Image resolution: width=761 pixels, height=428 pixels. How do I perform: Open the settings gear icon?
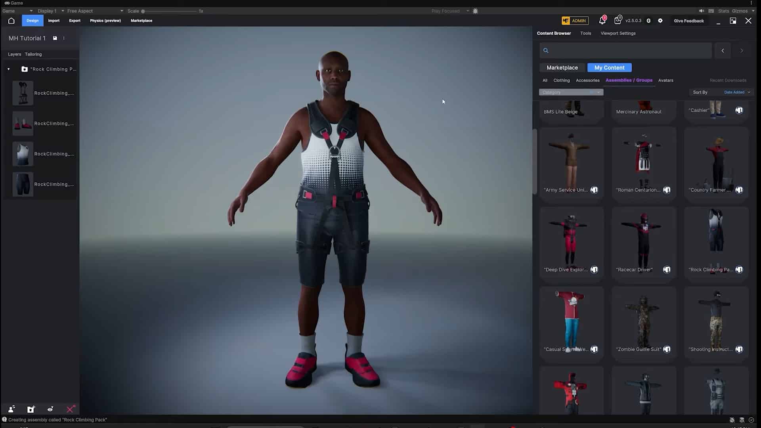click(660, 21)
